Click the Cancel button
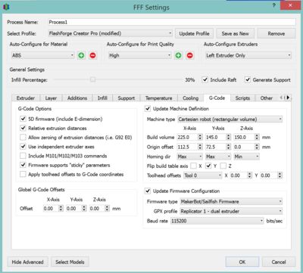Viewport: 303px width, 273px height. (x=279, y=262)
